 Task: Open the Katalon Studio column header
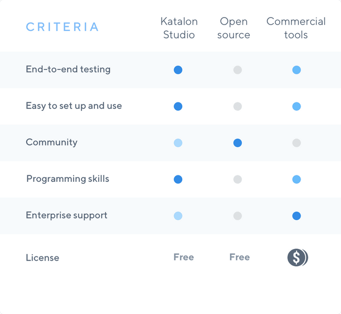179,28
